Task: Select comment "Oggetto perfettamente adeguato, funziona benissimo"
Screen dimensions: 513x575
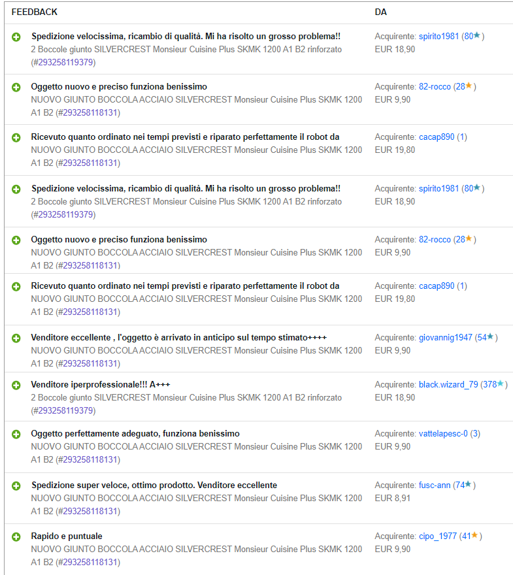Action: point(135,433)
